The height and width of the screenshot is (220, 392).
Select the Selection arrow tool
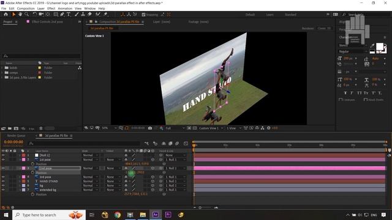click(x=13, y=15)
